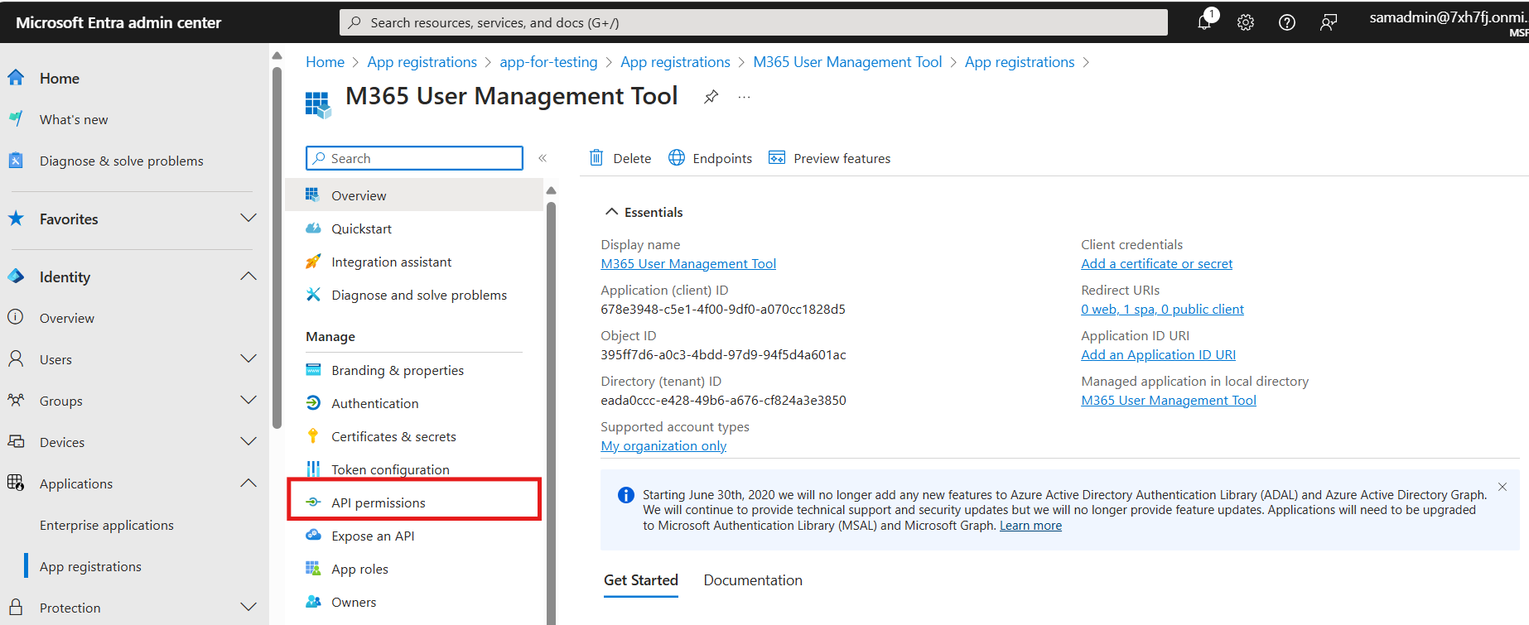Expand the Users menu
This screenshot has height=625, width=1529.
(248, 359)
